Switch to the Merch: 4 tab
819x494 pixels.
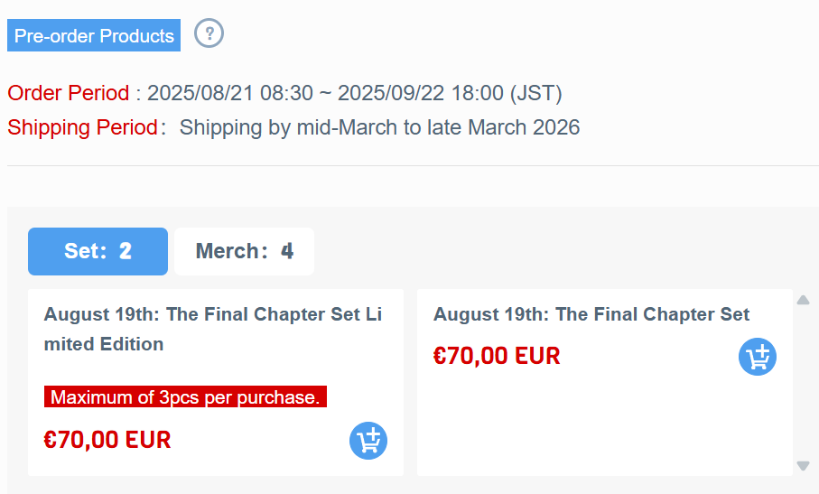(x=245, y=251)
